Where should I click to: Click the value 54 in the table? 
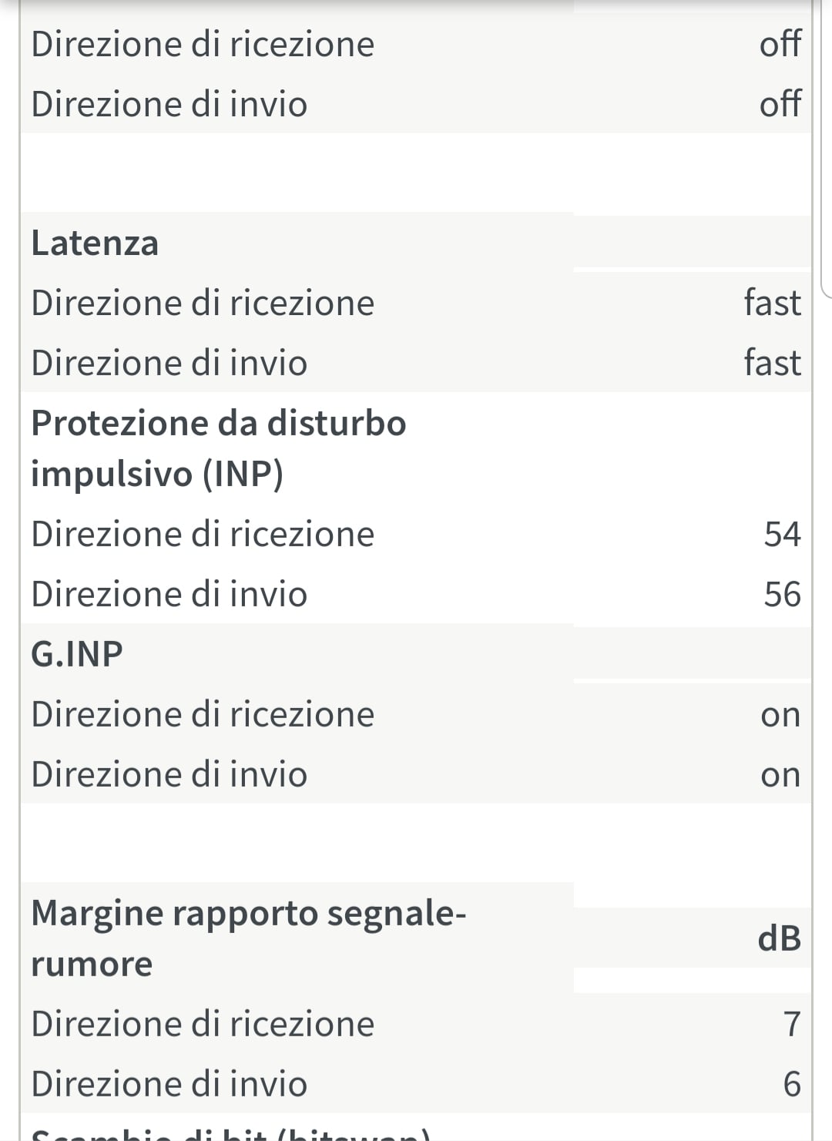[782, 534]
